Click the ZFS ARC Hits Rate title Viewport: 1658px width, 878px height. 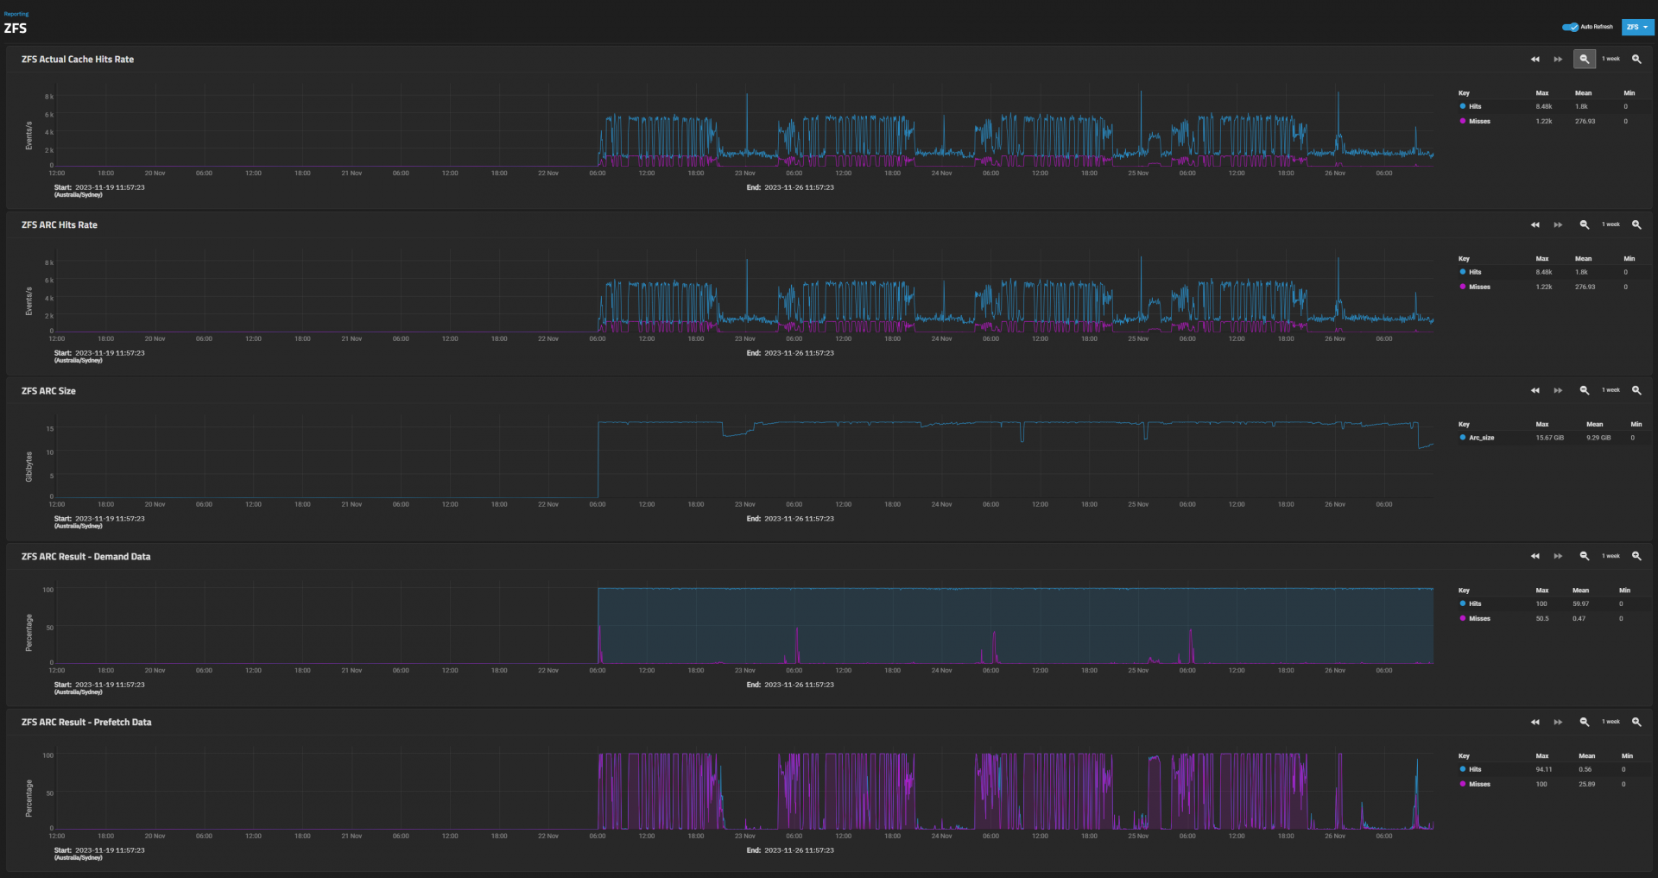click(x=60, y=225)
